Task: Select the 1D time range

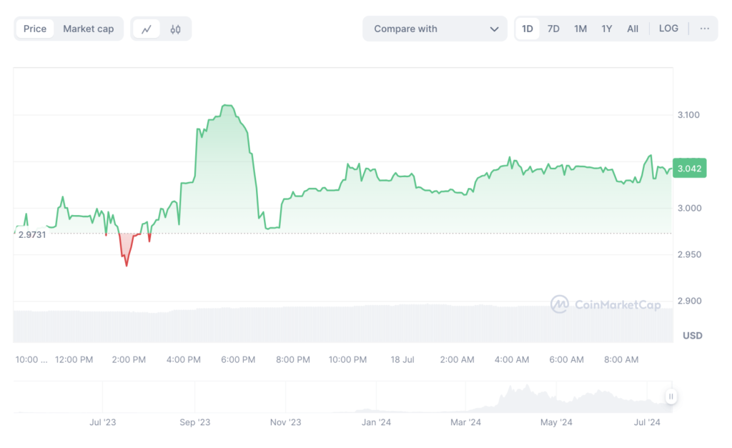Action: point(528,29)
